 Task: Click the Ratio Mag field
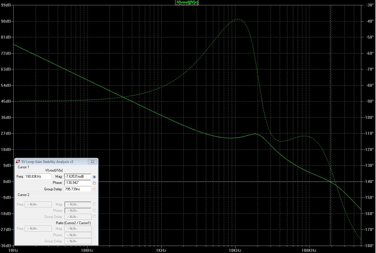pos(78,229)
